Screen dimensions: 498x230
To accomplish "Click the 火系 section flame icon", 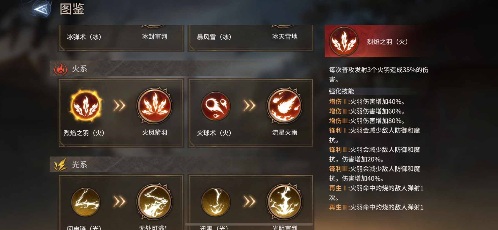I will (60, 69).
